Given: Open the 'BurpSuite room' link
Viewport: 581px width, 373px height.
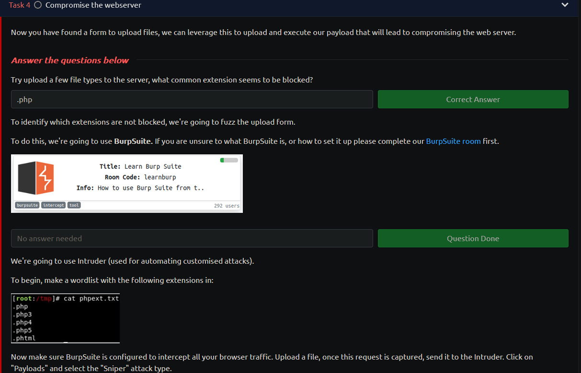Looking at the screenshot, I should (x=453, y=141).
